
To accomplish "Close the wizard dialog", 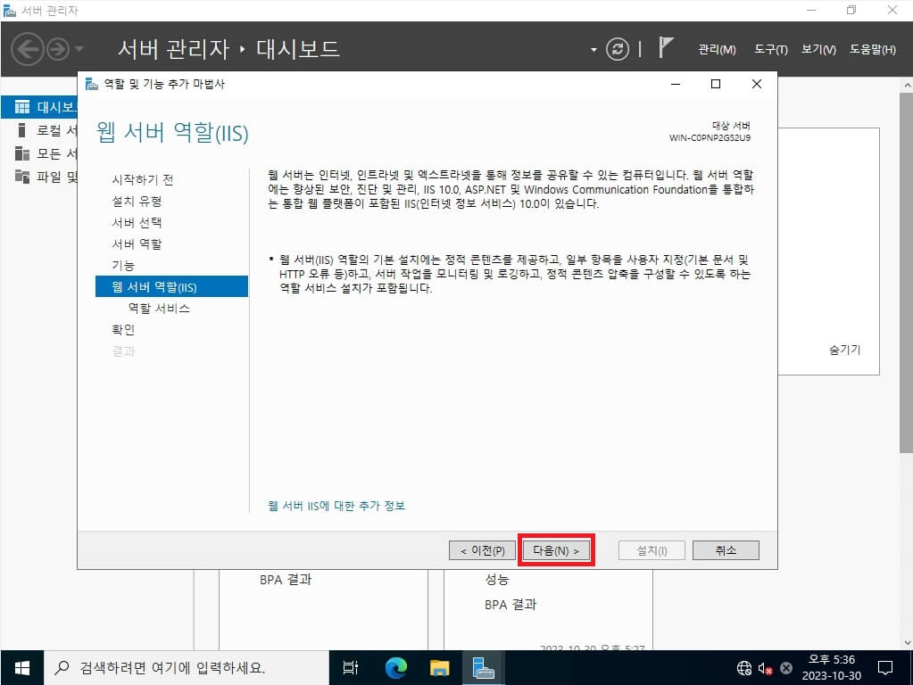I will (756, 84).
